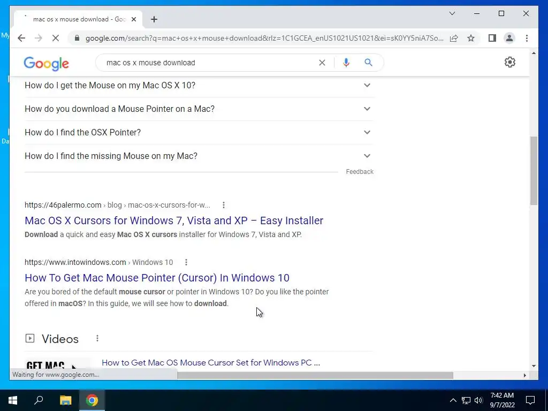Stop loading the page
Image resolution: width=548 pixels, height=411 pixels.
coord(56,38)
